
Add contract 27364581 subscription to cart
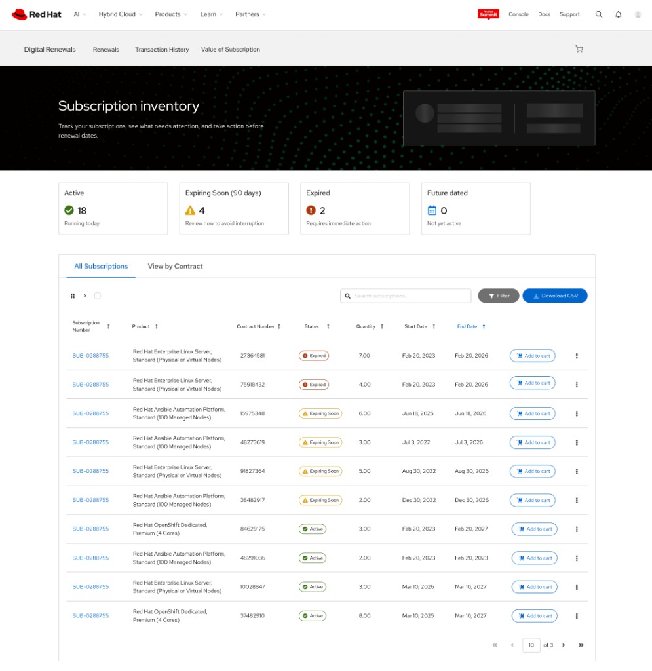(533, 356)
